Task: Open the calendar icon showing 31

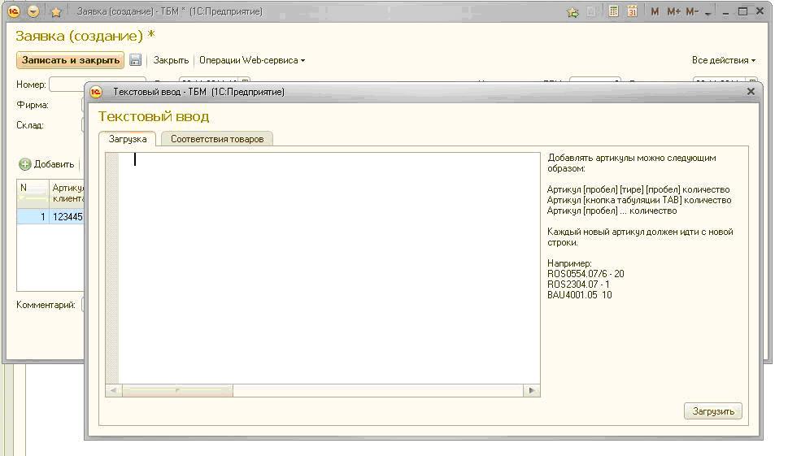Action: (632, 11)
